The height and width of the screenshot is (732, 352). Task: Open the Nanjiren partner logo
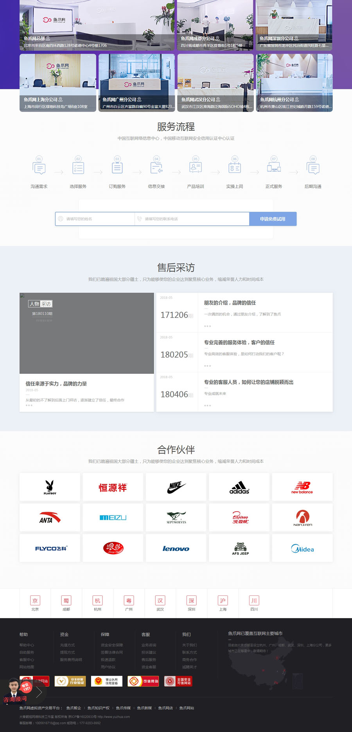[x=302, y=517]
